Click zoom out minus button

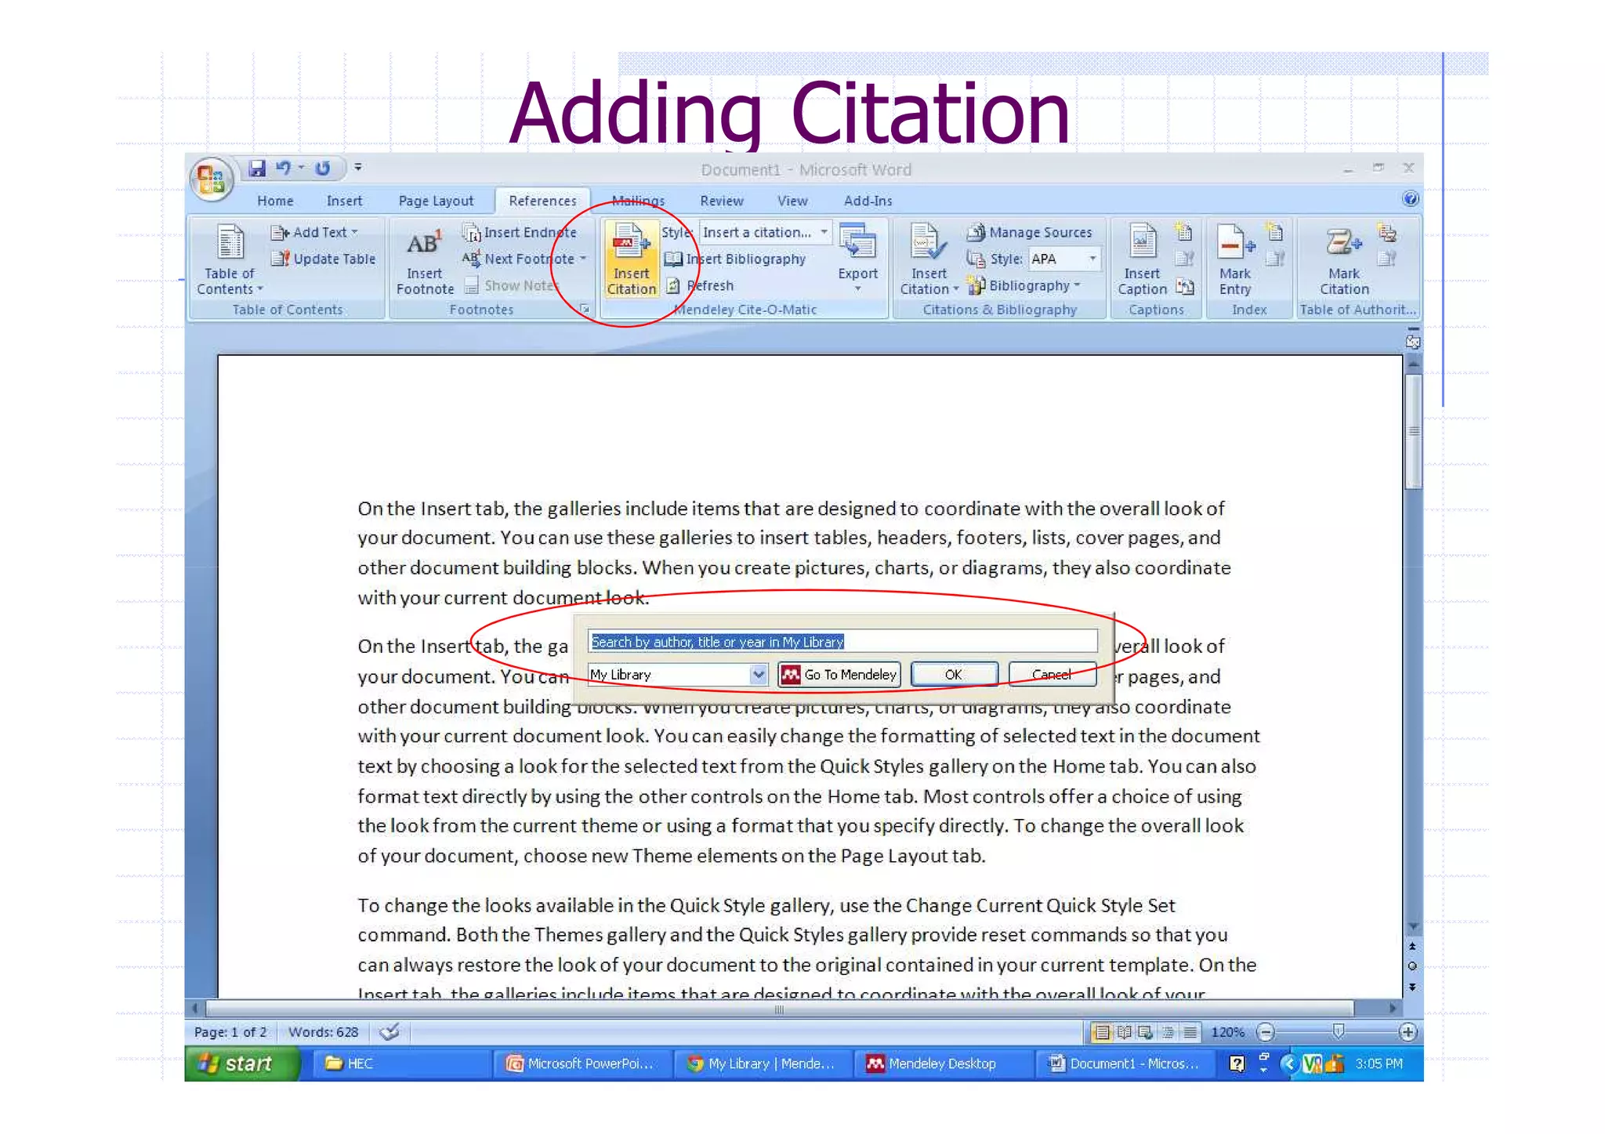(1266, 1032)
